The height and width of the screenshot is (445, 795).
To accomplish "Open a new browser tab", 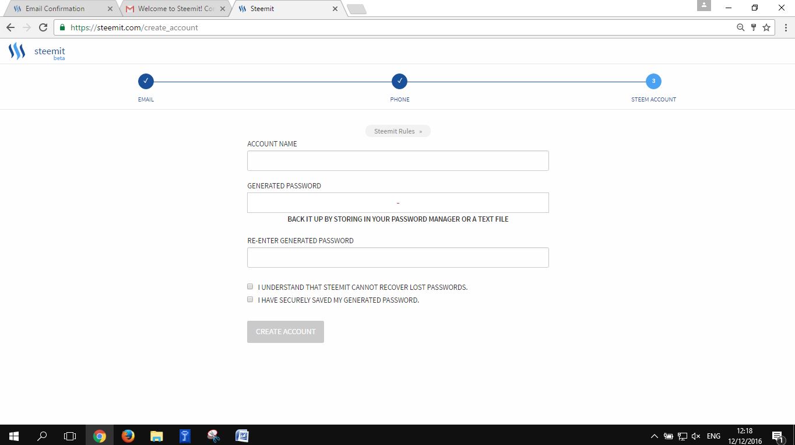I will coord(357,9).
